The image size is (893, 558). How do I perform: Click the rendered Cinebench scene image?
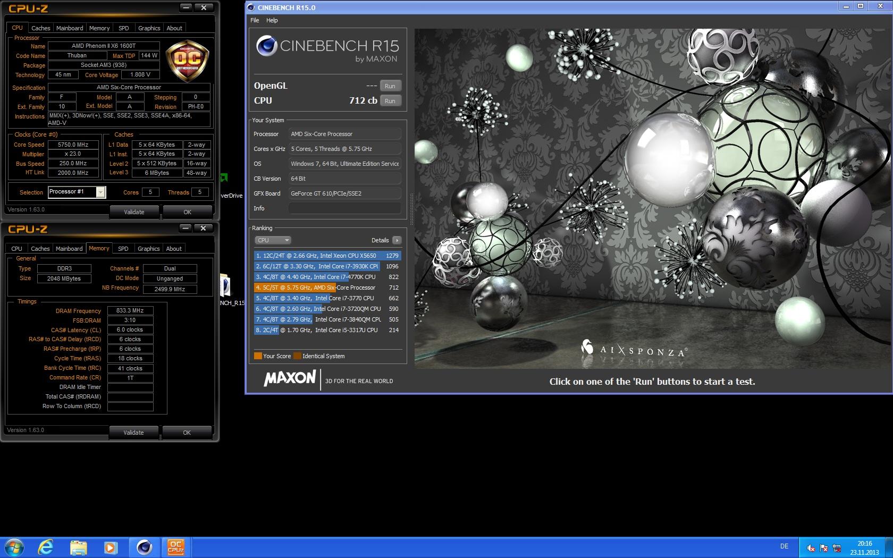tap(653, 198)
